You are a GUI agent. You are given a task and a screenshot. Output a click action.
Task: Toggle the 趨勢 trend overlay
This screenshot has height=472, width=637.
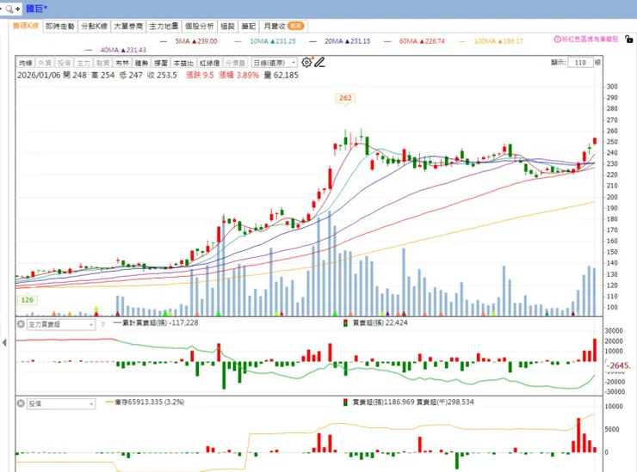(x=141, y=63)
